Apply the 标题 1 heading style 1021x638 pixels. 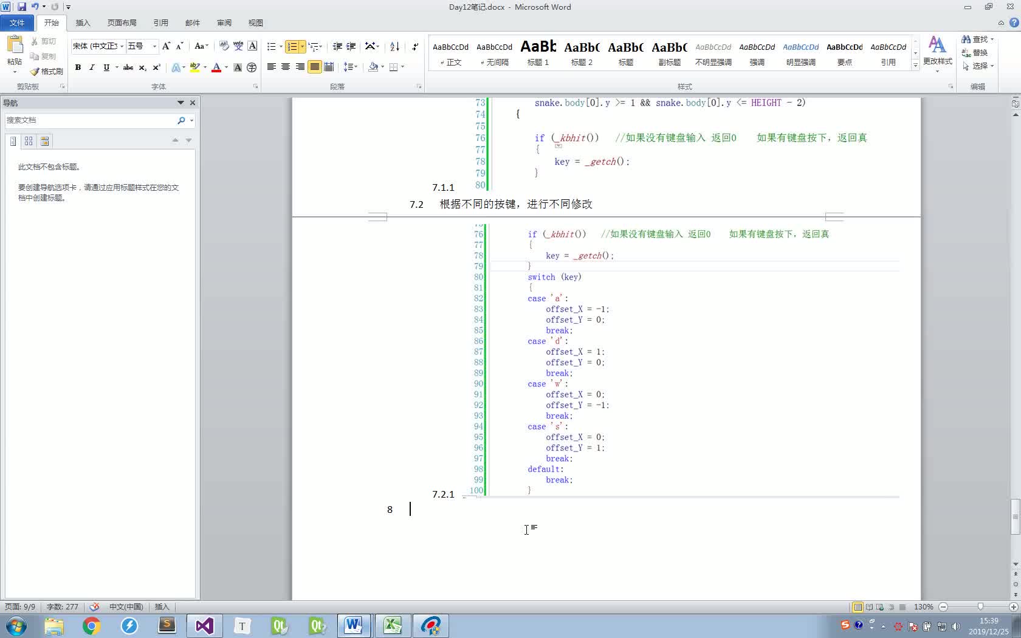tap(538, 53)
